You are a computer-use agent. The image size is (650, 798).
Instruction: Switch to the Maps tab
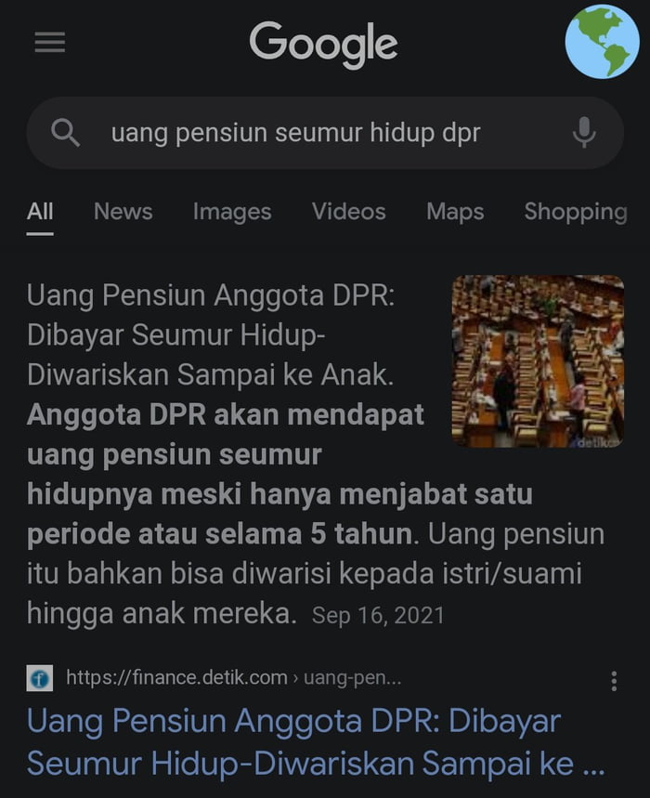click(x=455, y=212)
